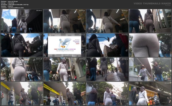The width and height of the screenshot is (172, 106).
Task: Click the timestamp label on the owl logo frame
Action: click(x=82, y=35)
